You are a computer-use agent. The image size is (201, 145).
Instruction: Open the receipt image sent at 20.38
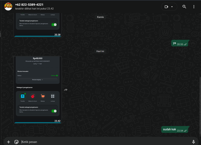click(x=38, y=25)
